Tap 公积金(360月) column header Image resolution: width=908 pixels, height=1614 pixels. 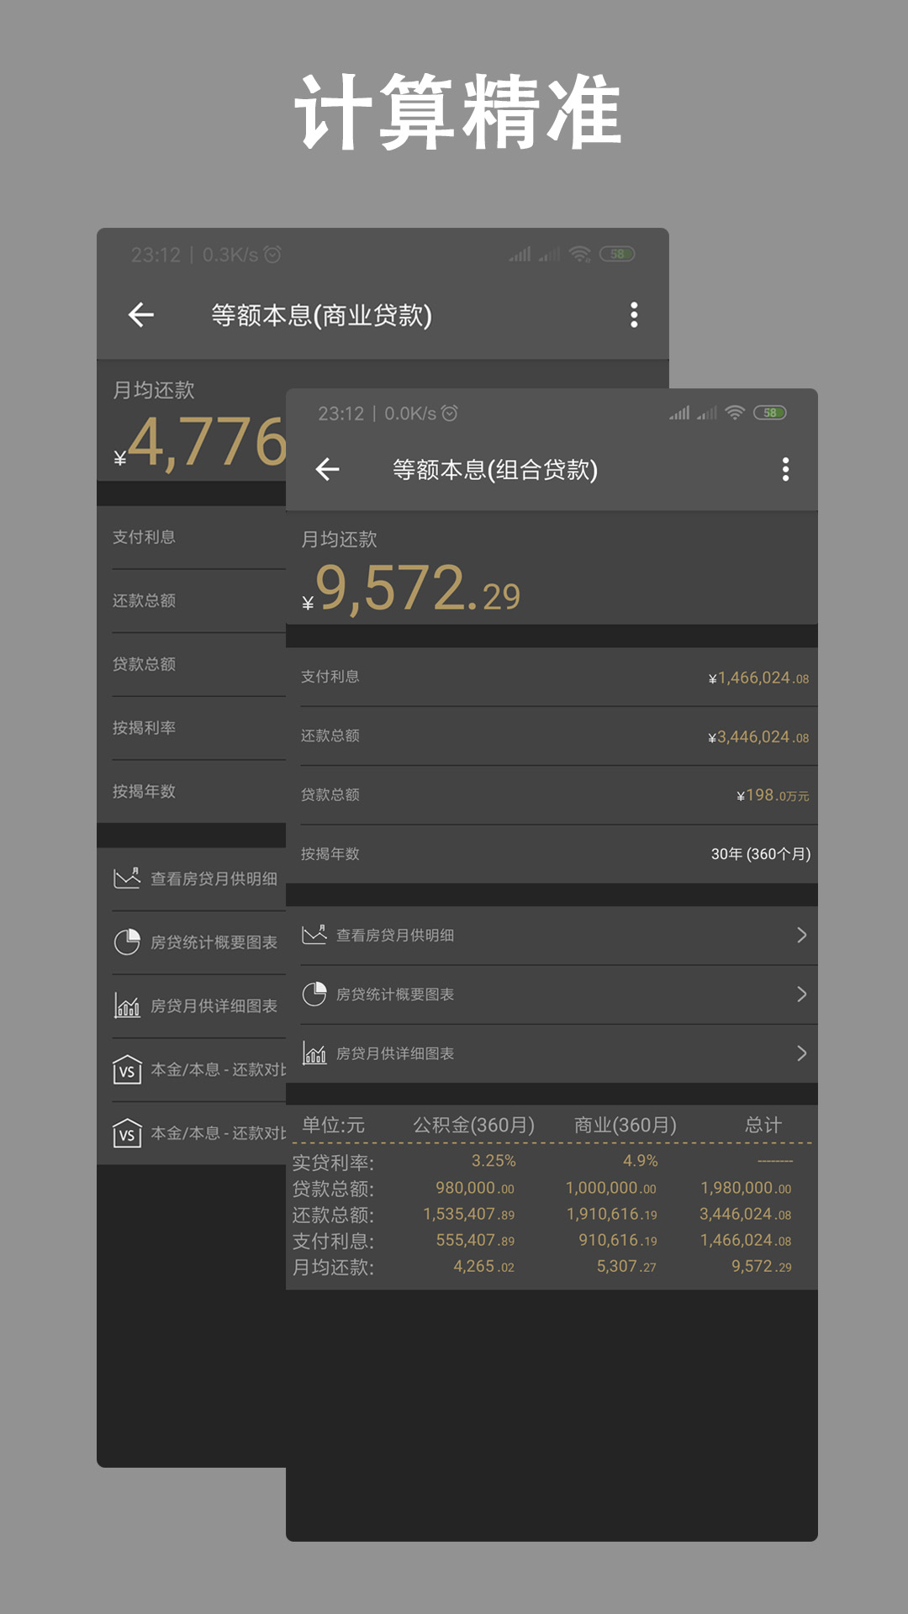point(473,1125)
